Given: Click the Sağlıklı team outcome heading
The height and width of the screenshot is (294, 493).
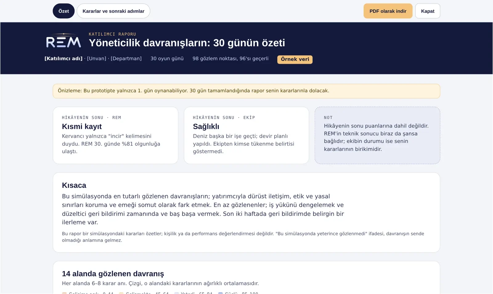Looking at the screenshot, I should tap(206, 126).
